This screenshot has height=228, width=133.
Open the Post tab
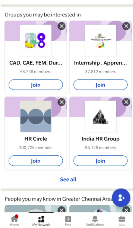click(68, 221)
